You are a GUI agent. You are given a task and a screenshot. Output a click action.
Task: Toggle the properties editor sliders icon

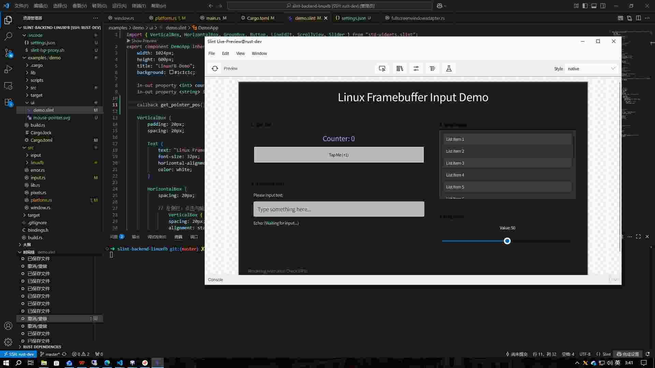coord(416,68)
